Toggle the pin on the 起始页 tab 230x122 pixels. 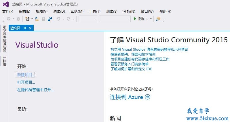tap(25, 28)
